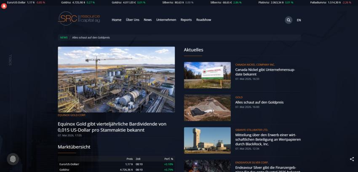Image resolution: width=358 pixels, height=172 pixels.
Task: Click the SRC resource capital ag logo
Action: pos(79,19)
